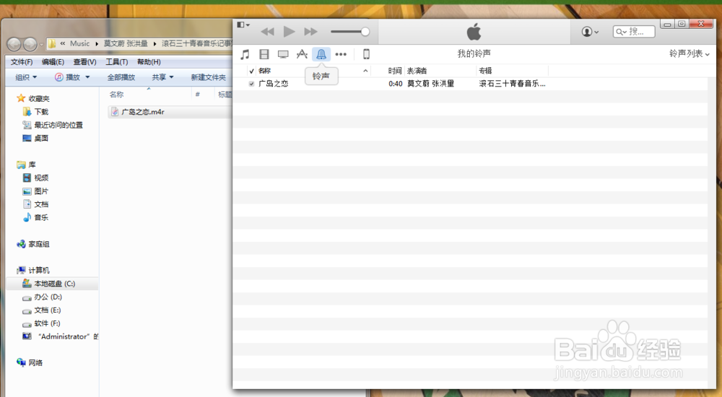Open 桌面 in Explorer sidebar
This screenshot has height=397, width=722.
coord(36,138)
